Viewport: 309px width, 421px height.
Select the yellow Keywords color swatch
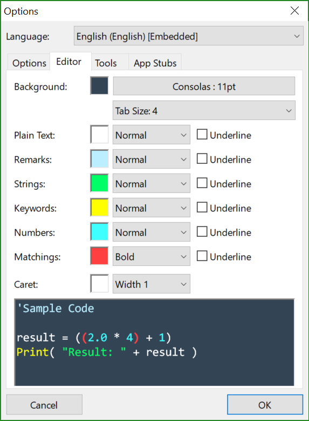click(x=99, y=208)
